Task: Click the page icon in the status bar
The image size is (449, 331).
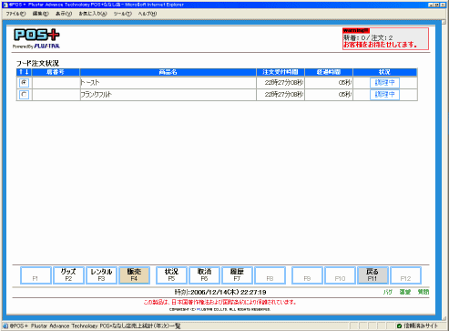Action: [x=5, y=326]
